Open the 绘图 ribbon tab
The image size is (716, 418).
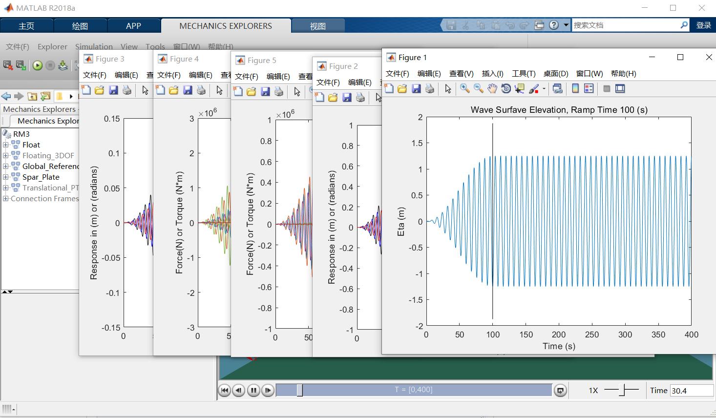(x=80, y=26)
